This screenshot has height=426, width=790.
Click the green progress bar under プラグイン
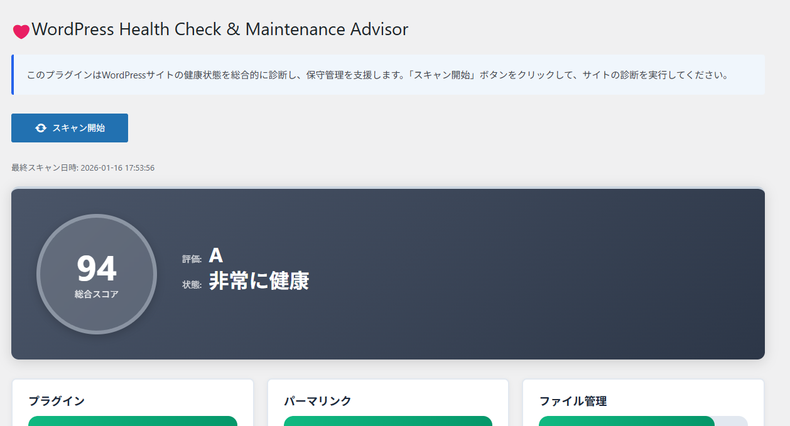pyautogui.click(x=133, y=421)
